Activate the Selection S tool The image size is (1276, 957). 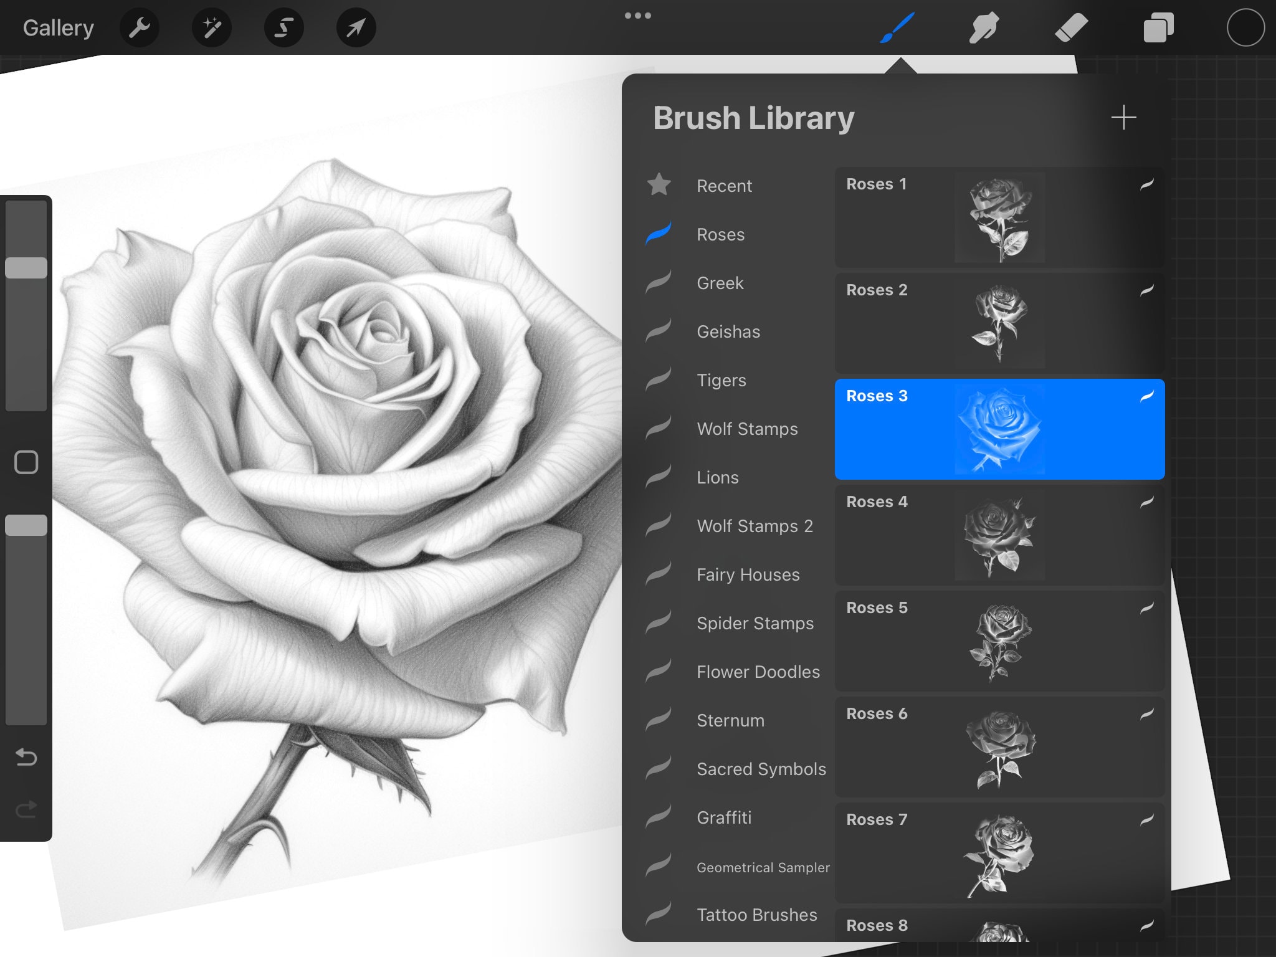click(x=284, y=27)
